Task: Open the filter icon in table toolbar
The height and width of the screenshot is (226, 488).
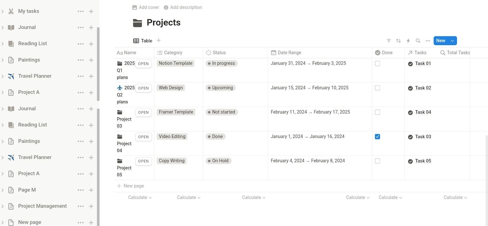Action: (x=389, y=41)
